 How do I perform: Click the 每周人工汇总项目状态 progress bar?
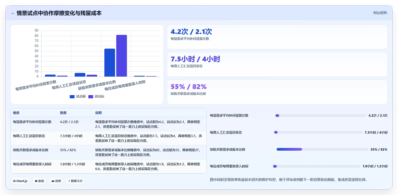point(318,132)
